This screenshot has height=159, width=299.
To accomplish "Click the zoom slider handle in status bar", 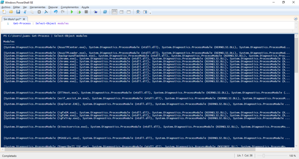I will (x=264, y=156).
